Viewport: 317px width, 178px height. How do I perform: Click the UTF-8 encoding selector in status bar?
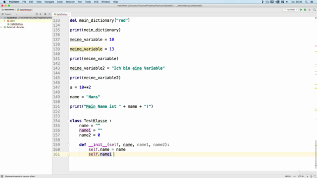(x=301, y=177)
